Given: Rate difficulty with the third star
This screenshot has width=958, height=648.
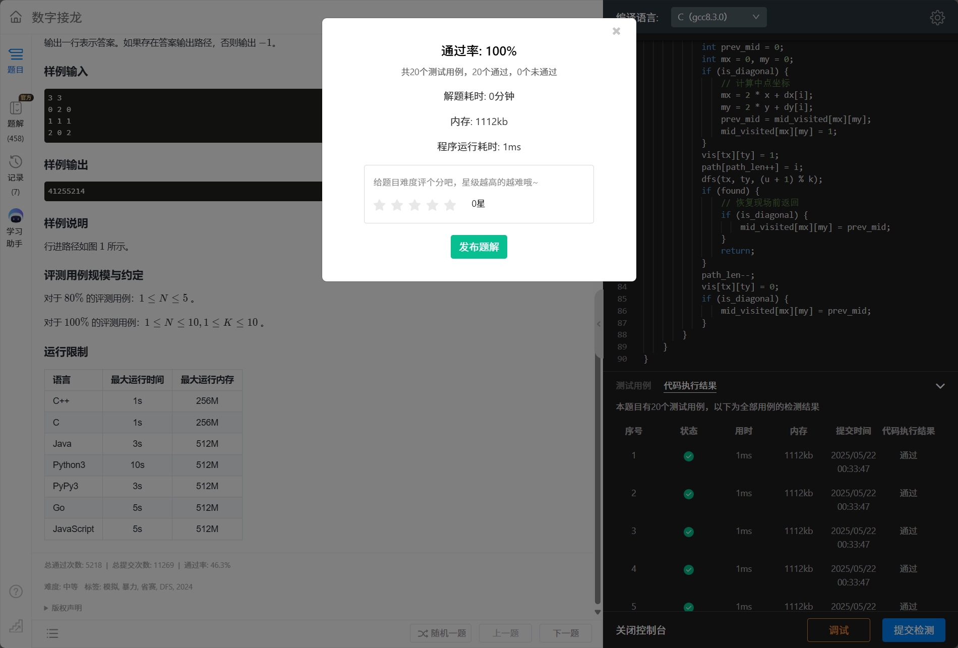Looking at the screenshot, I should click(414, 204).
